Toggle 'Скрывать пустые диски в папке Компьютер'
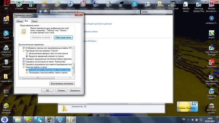Image resolution: width=219 pixels, height=123 pixels. [24, 61]
